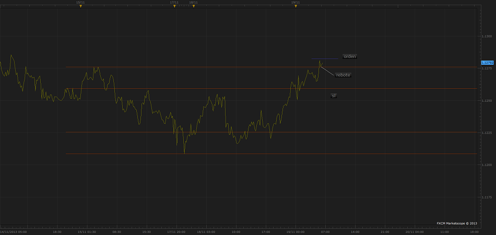Image resolution: width=496 pixels, height=235 pixels.
Task: Select the lowest orange horizontal support line
Action: coord(261,154)
